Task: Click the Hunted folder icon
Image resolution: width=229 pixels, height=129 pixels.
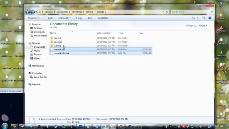Action: tap(52, 38)
